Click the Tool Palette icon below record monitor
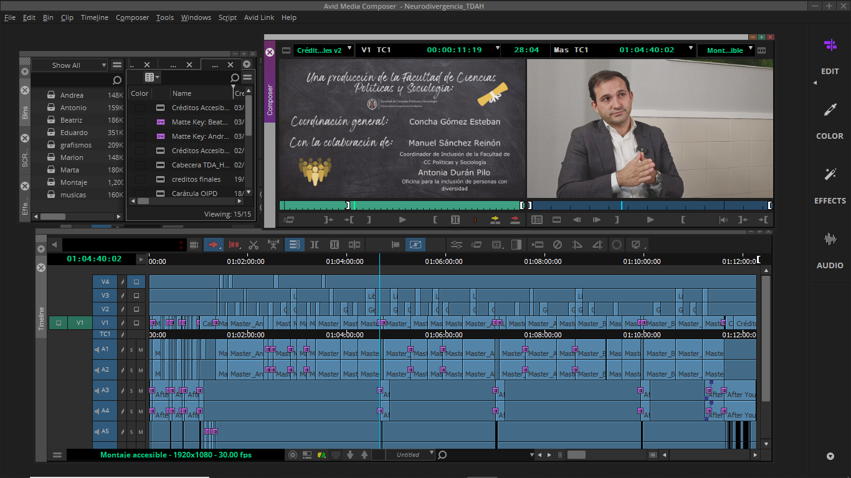 click(537, 220)
